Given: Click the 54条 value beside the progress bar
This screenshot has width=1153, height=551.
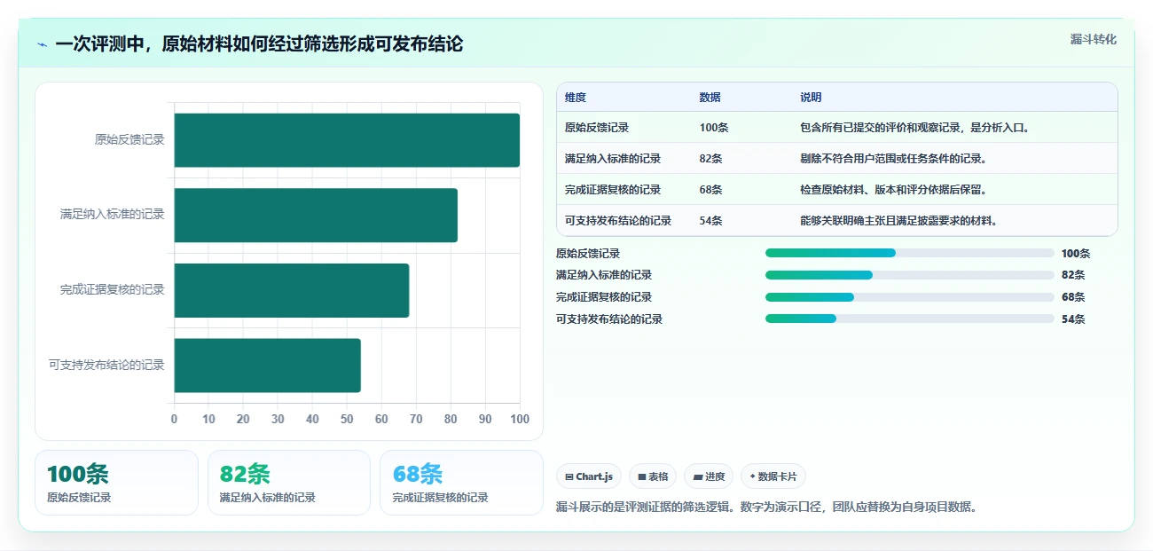Looking at the screenshot, I should (1073, 319).
